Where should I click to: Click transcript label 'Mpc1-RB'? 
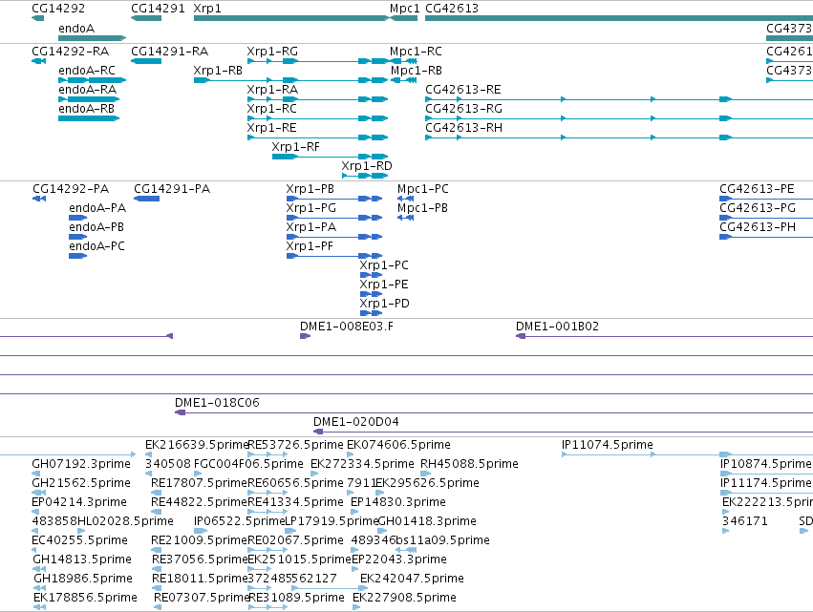click(417, 71)
